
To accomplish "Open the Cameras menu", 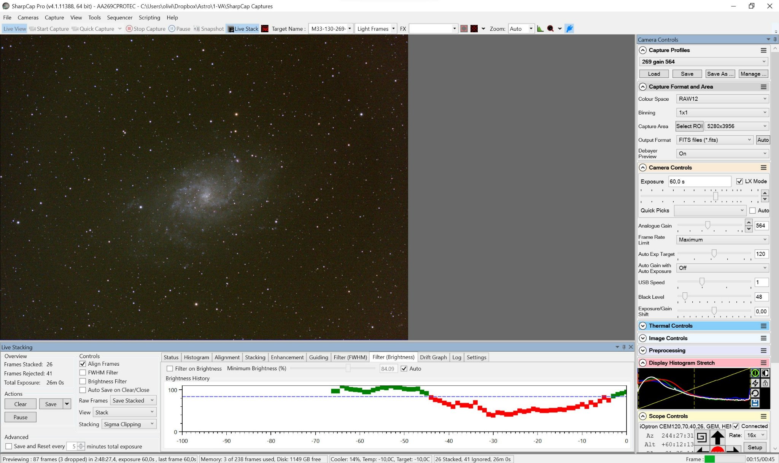I will tap(28, 17).
